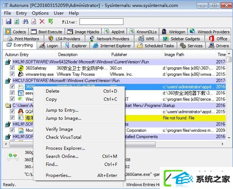Open the Entry menu

pos(21,13)
